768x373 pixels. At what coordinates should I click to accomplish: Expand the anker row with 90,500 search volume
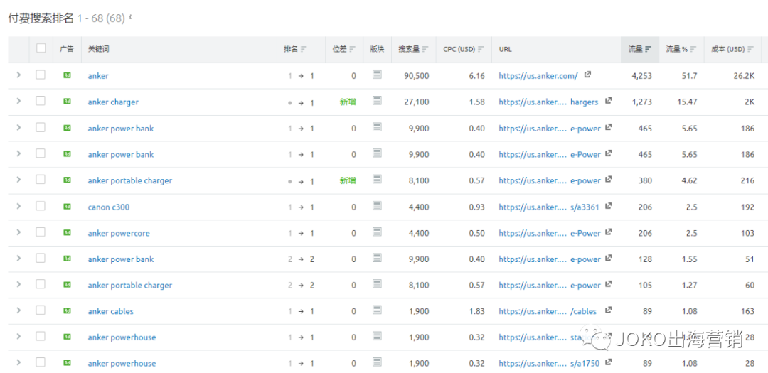pos(18,75)
